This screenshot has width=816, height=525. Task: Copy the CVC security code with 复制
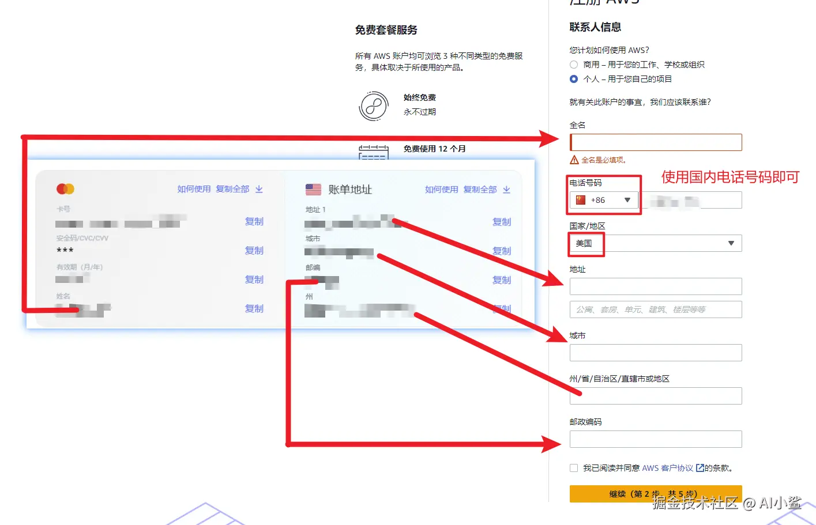coord(254,250)
